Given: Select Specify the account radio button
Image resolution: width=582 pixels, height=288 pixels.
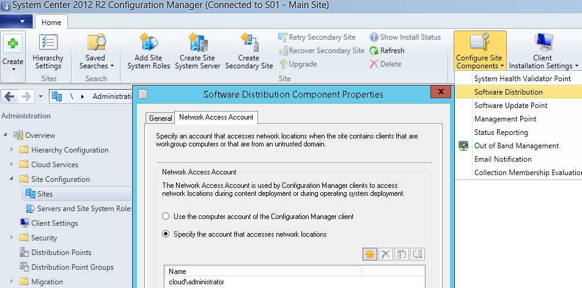Looking at the screenshot, I should [x=166, y=234].
